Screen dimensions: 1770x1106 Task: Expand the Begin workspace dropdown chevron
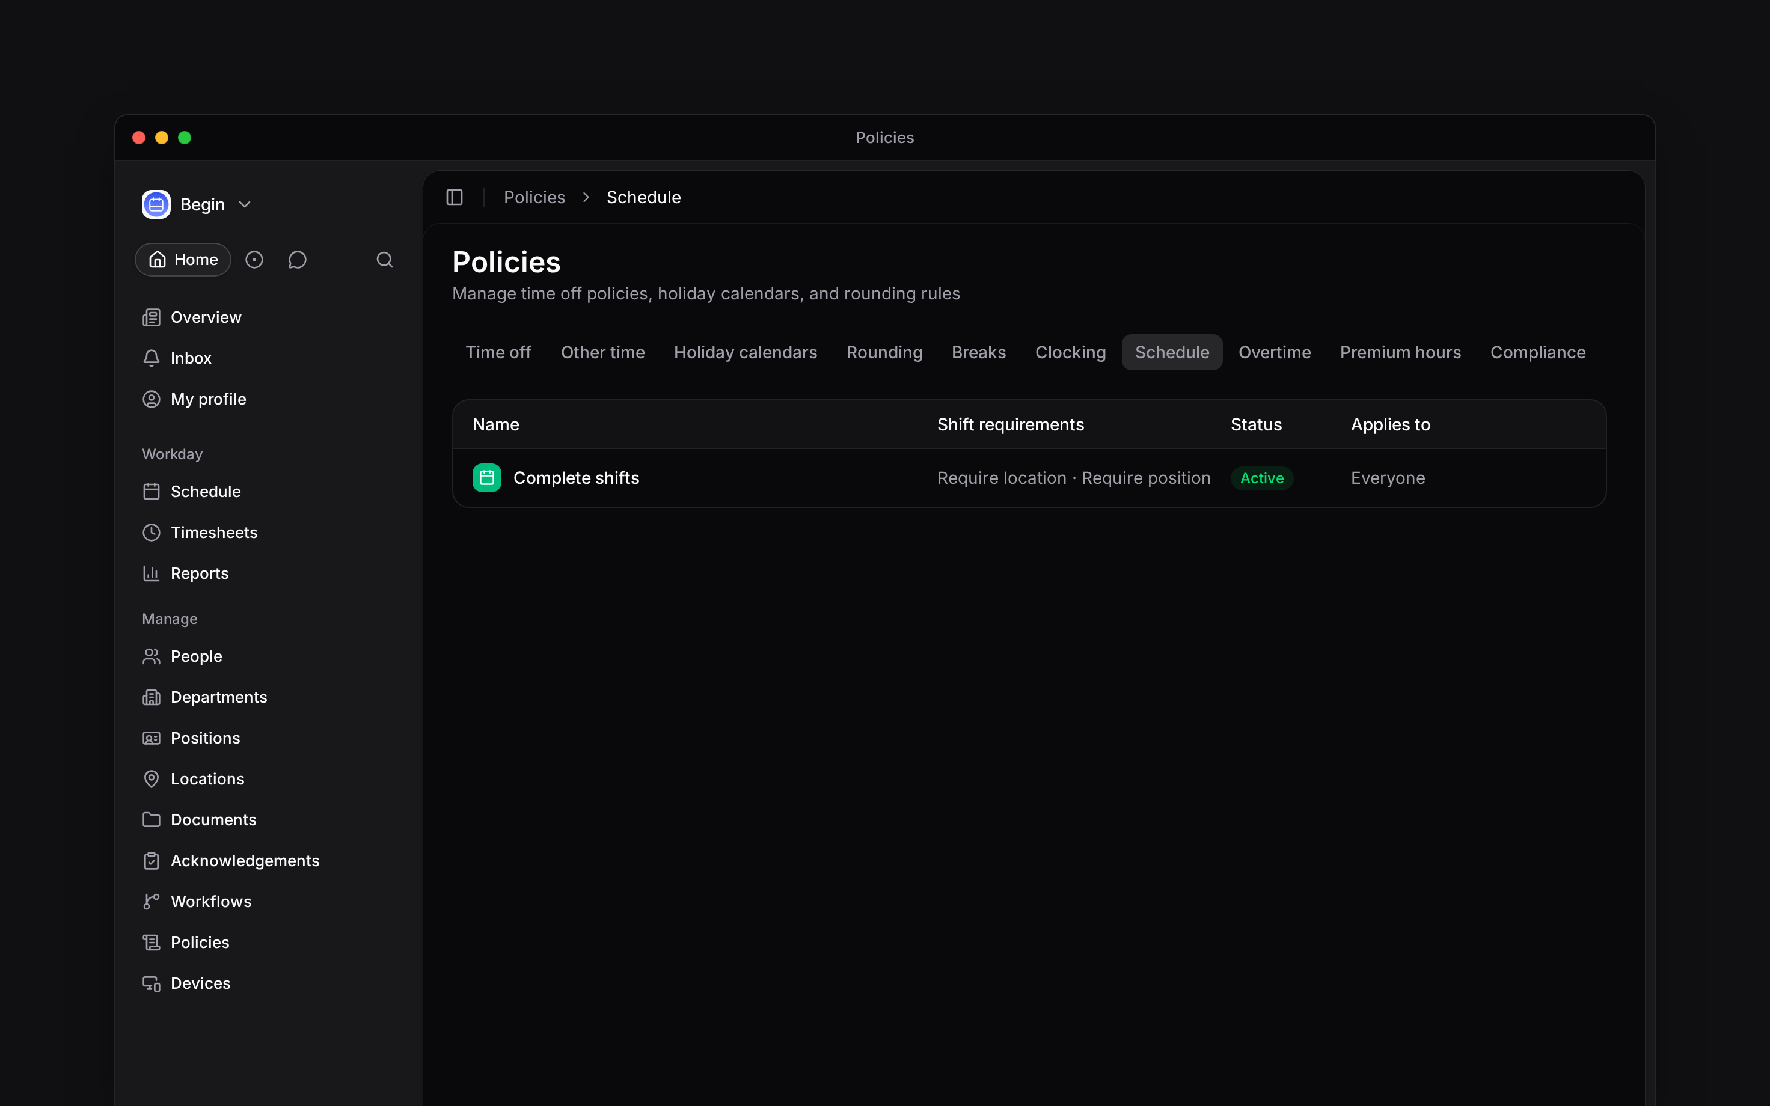pos(245,205)
